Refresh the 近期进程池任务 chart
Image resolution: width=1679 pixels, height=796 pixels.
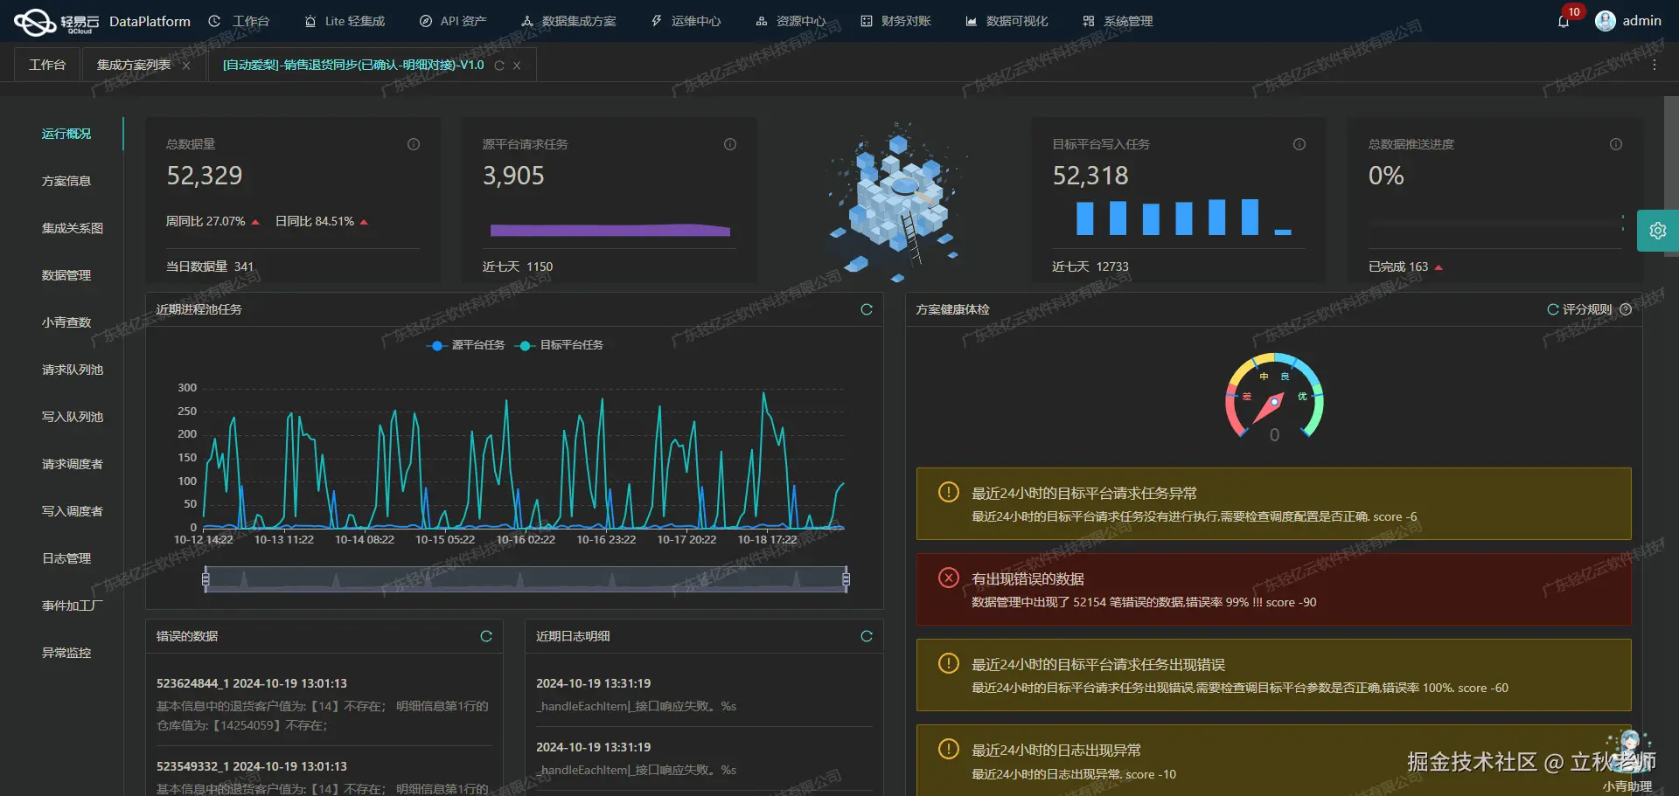pos(867,309)
